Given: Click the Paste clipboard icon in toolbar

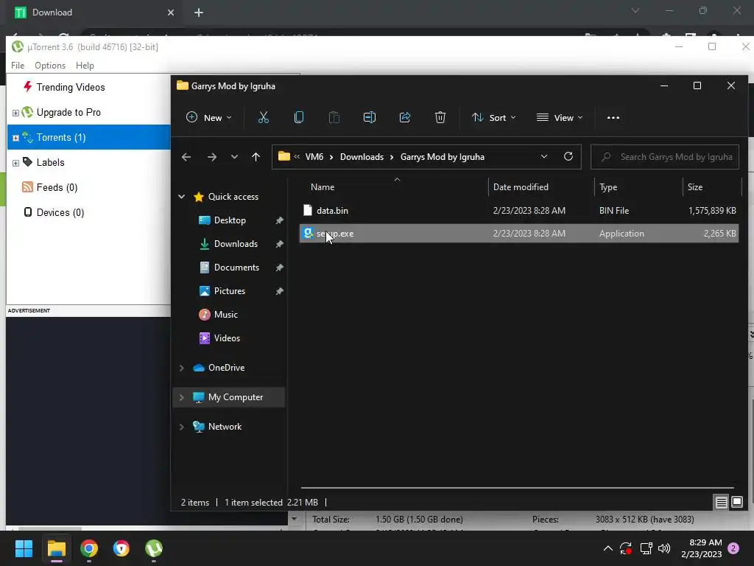Looking at the screenshot, I should tap(334, 117).
